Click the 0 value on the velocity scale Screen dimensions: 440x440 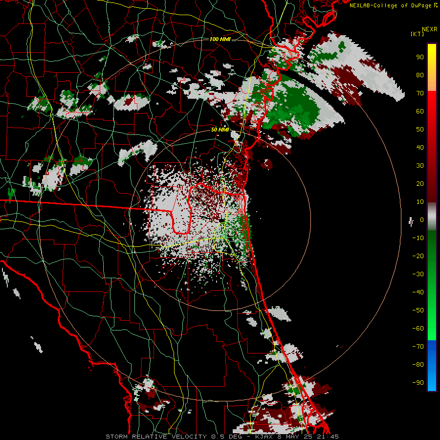(x=422, y=220)
